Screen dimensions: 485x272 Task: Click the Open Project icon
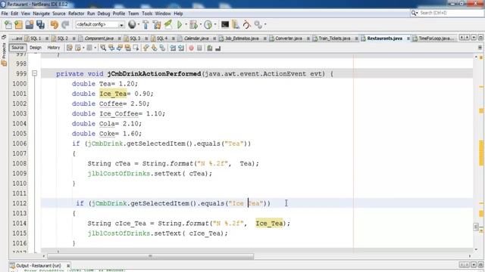click(x=30, y=25)
